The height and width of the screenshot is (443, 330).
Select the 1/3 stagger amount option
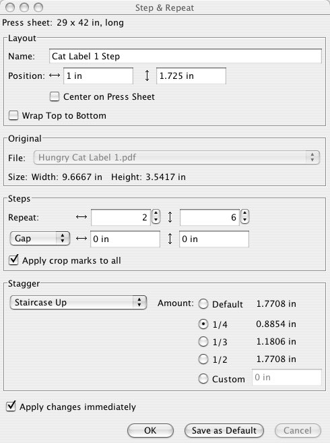pos(203,342)
